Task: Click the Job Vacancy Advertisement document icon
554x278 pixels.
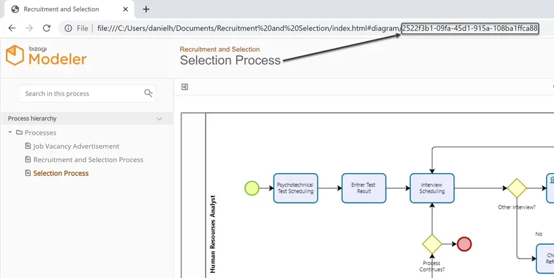Action: click(x=28, y=146)
